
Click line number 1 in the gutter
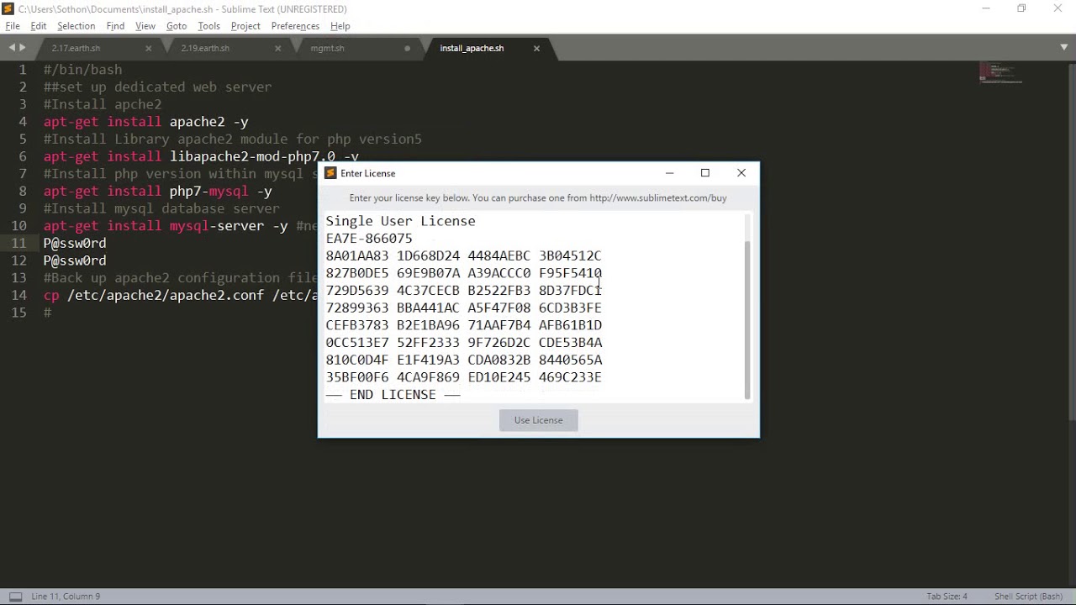(x=23, y=70)
